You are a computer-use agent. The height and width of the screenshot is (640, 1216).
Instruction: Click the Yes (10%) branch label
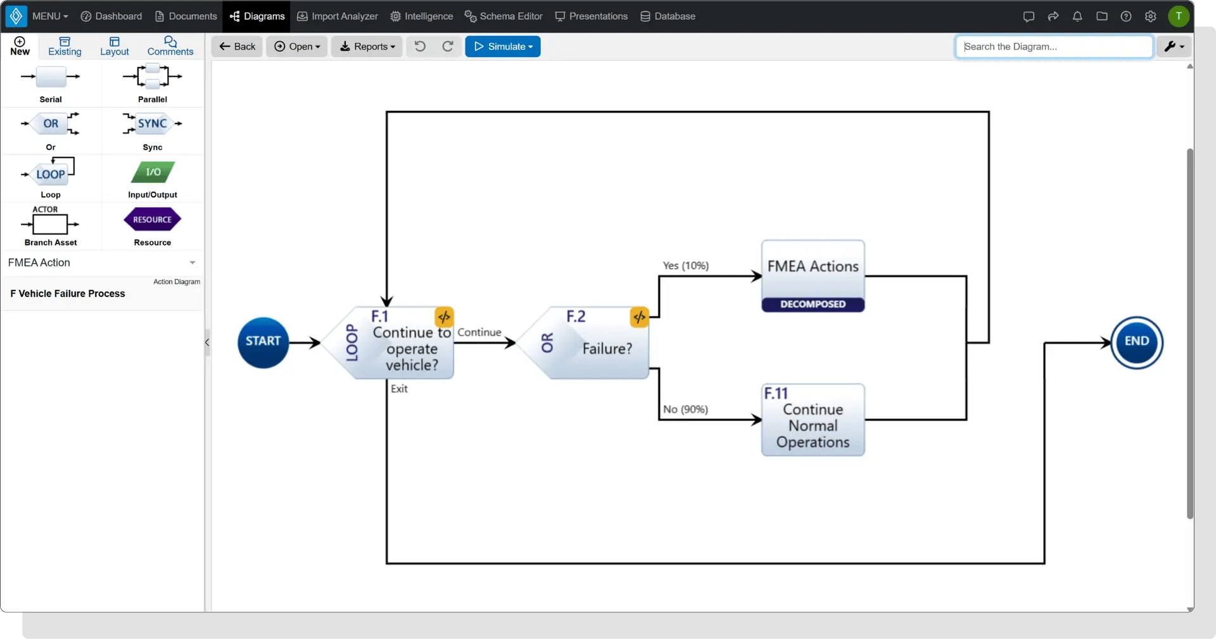(686, 266)
